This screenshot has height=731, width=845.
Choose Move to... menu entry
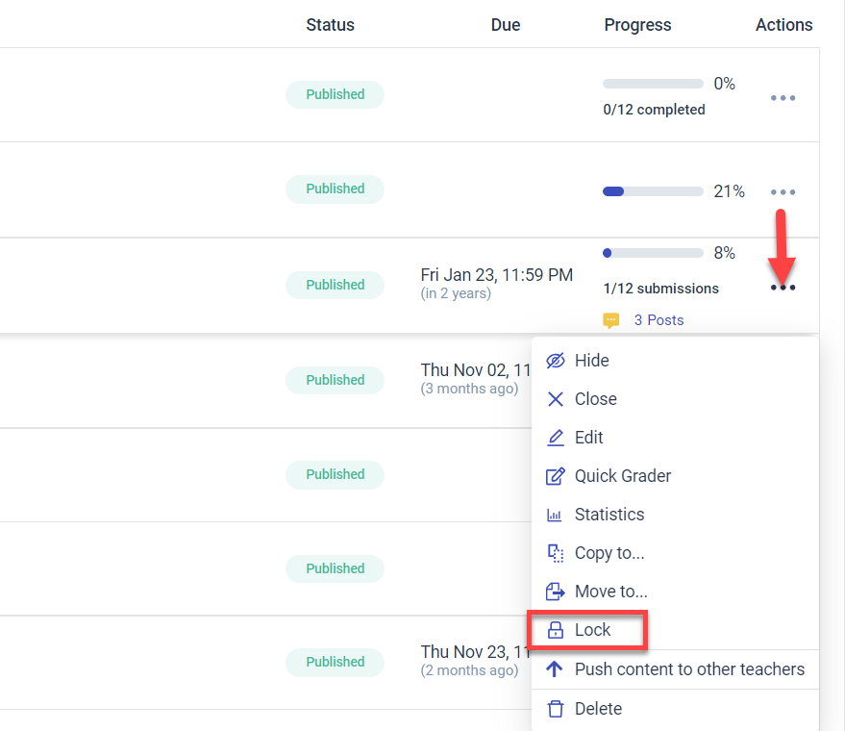click(675, 592)
